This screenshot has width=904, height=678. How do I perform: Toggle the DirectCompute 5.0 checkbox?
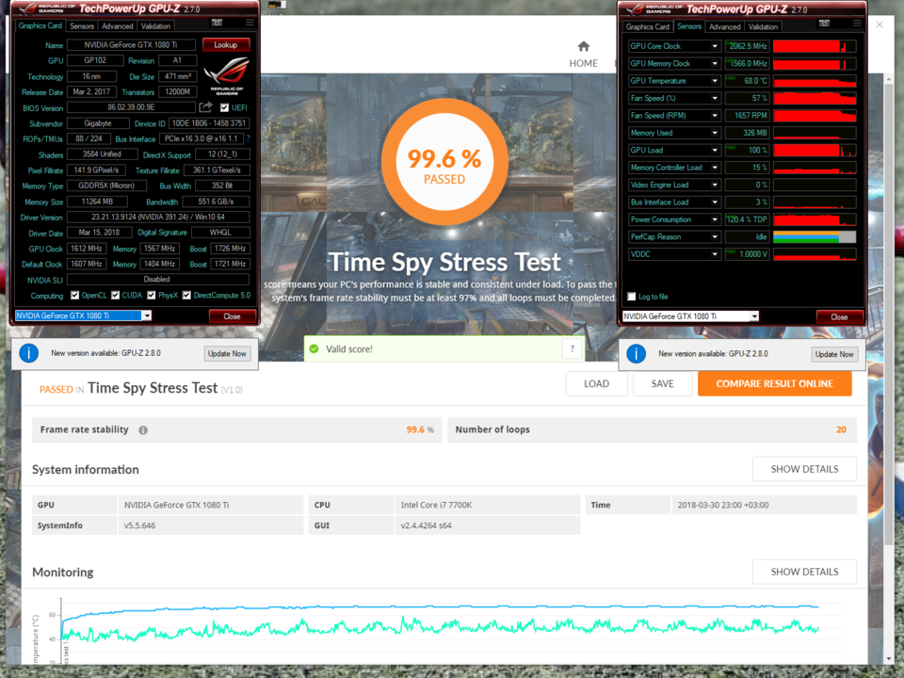(186, 295)
